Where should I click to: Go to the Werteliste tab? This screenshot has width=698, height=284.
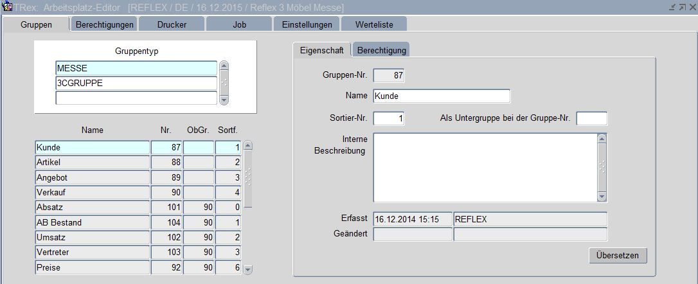373,24
